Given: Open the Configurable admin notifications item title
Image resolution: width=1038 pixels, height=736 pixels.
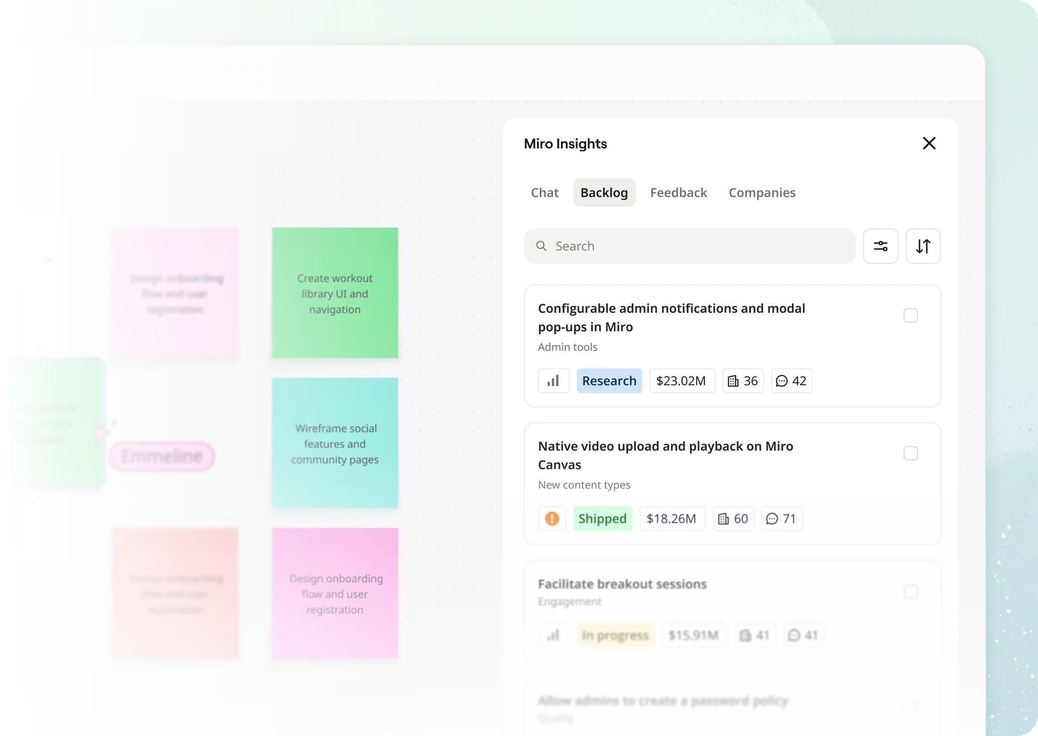Looking at the screenshot, I should [671, 318].
